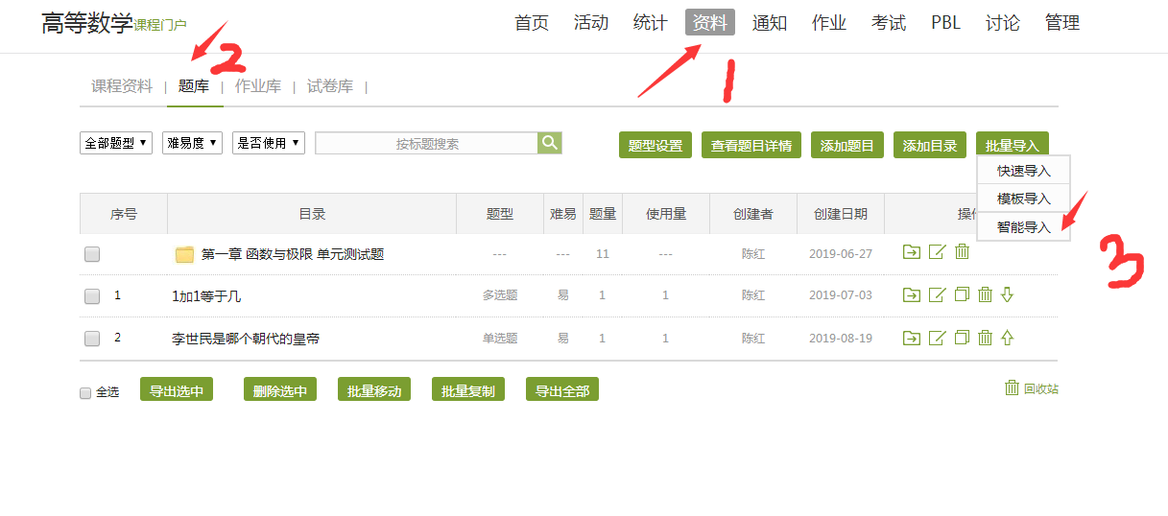1168x516 pixels.
Task: Delete question 李世民是哪个朝代的皇帝
Action: click(x=985, y=338)
